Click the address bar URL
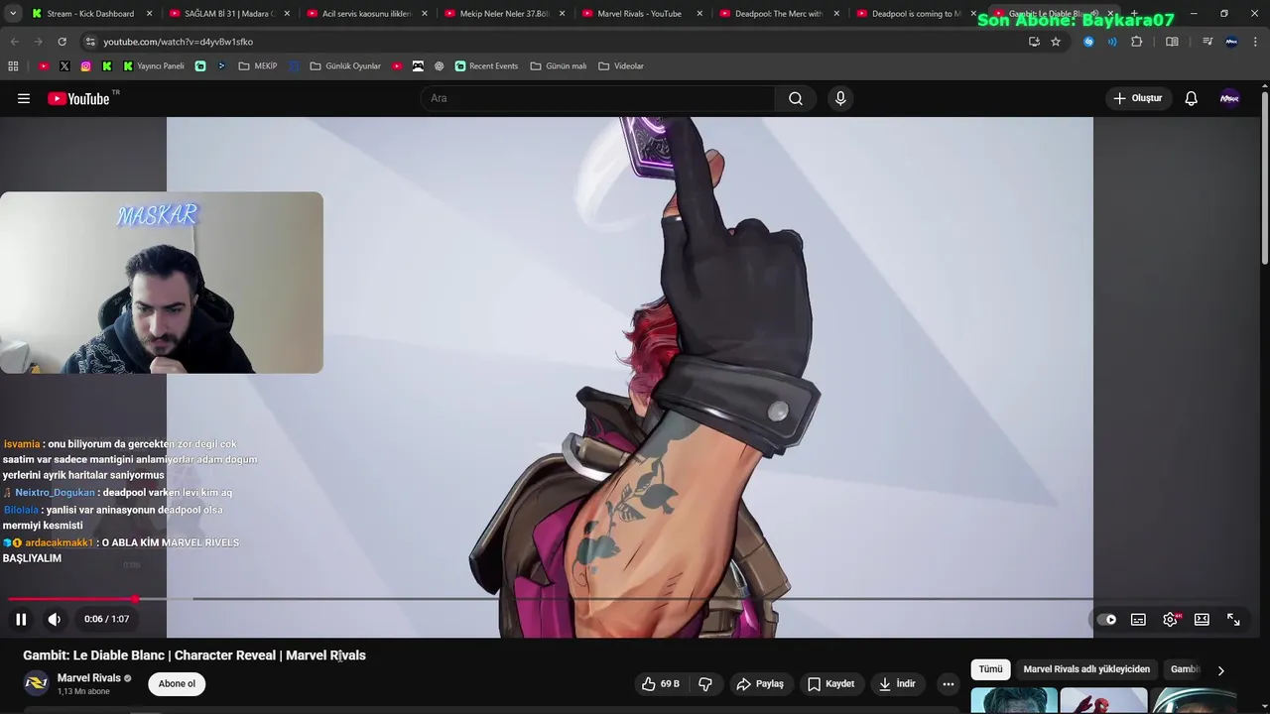 [178, 42]
